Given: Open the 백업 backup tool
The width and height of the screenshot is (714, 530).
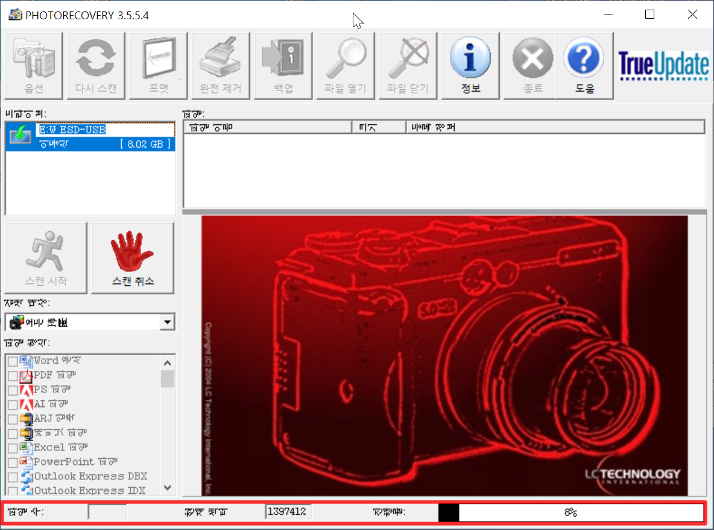Looking at the screenshot, I should pos(283,65).
